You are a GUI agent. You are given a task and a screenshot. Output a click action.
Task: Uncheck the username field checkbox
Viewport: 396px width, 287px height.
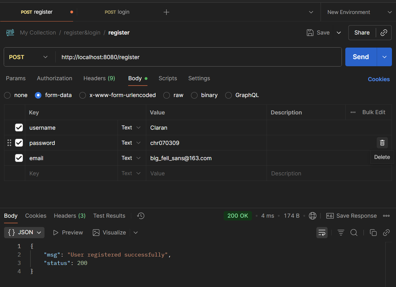pyautogui.click(x=19, y=127)
